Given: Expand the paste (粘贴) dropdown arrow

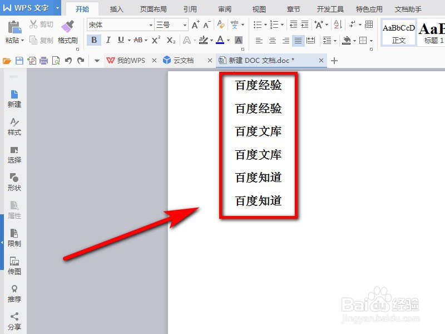Looking at the screenshot, I should (x=22, y=40).
